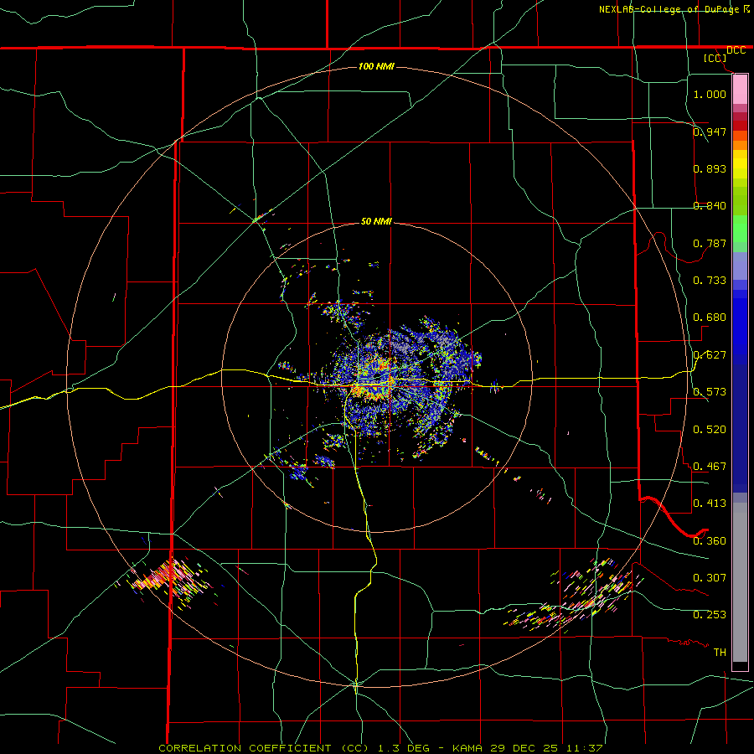The image size is (754, 754).
Task: Select the 0.307 scale value
Action: (710, 578)
